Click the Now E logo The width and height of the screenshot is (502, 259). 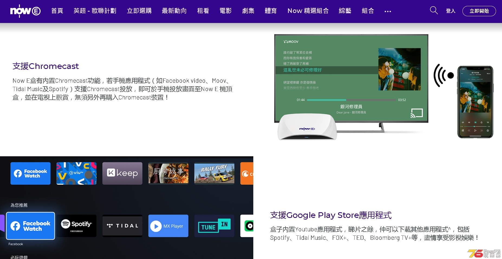click(25, 11)
